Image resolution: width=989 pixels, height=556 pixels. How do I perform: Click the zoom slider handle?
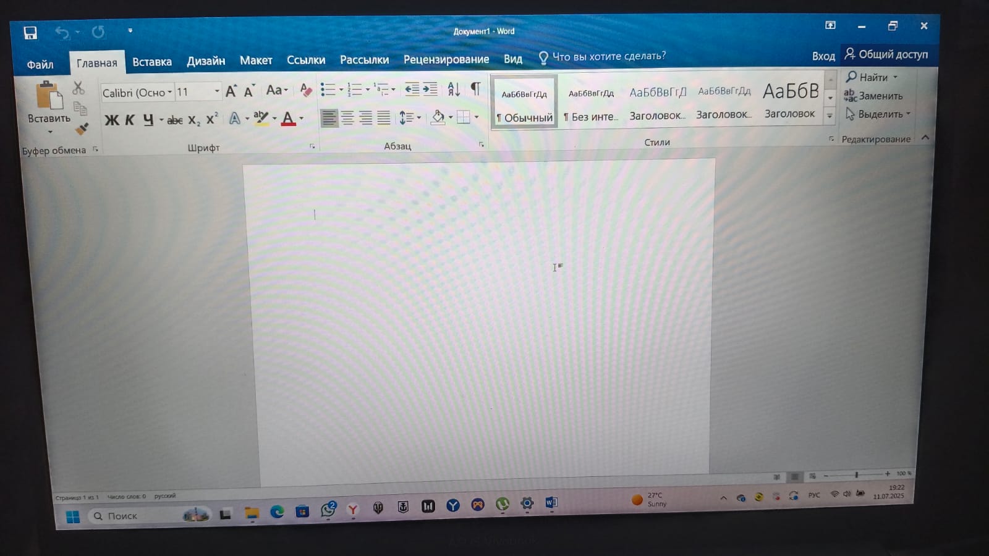pyautogui.click(x=856, y=475)
